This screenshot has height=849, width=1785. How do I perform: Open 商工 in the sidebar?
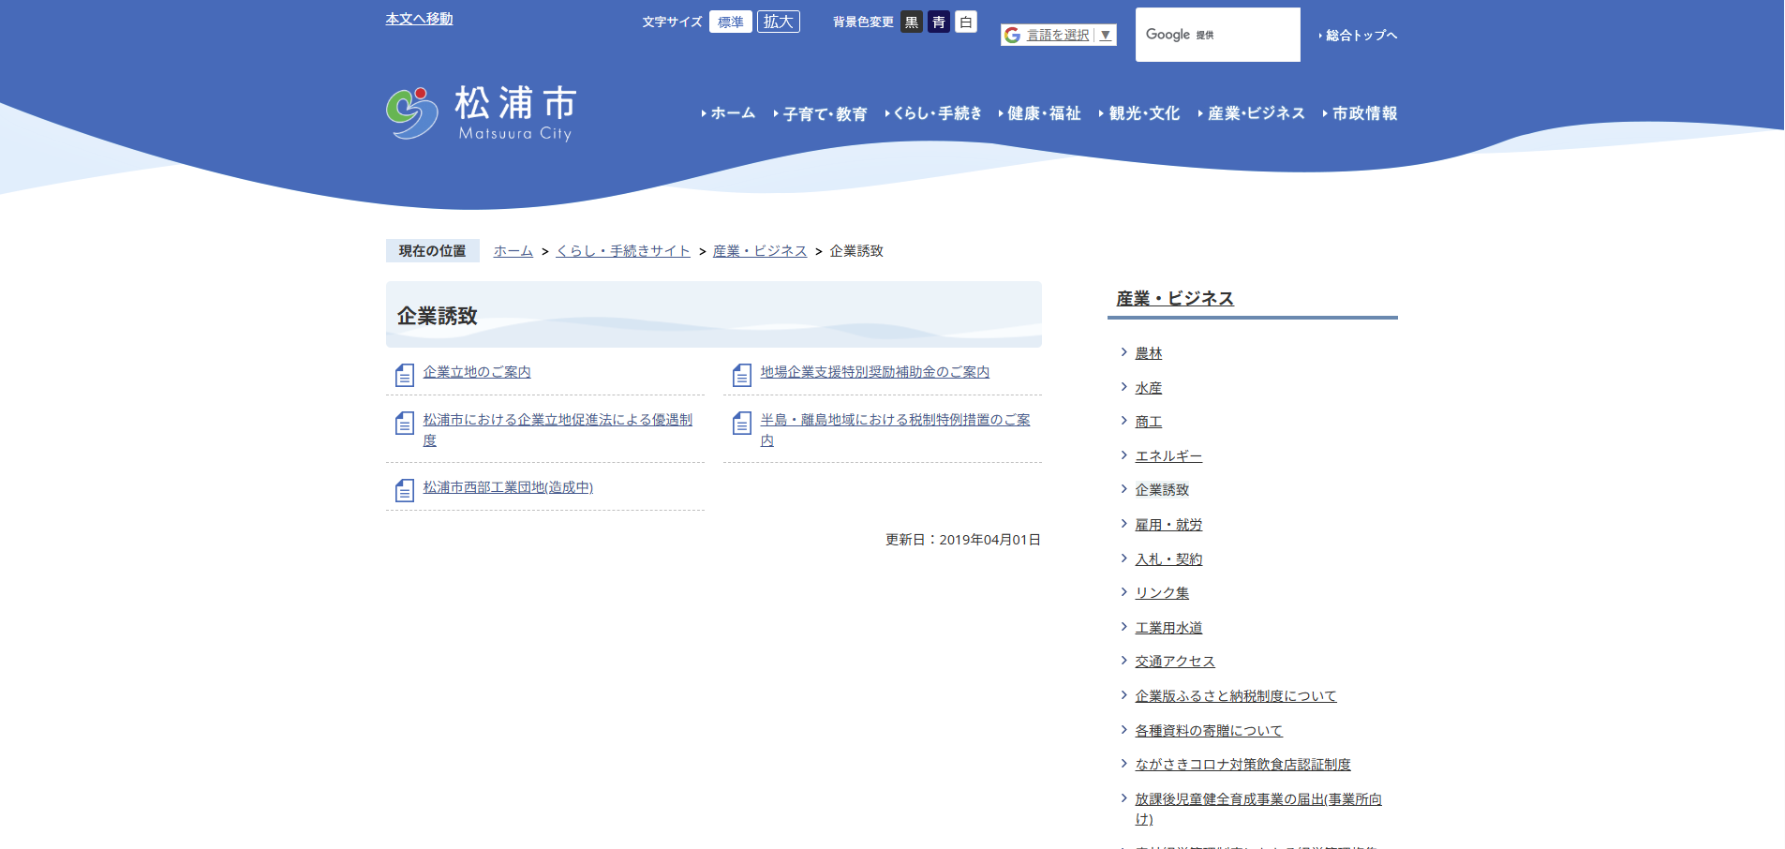point(1149,422)
